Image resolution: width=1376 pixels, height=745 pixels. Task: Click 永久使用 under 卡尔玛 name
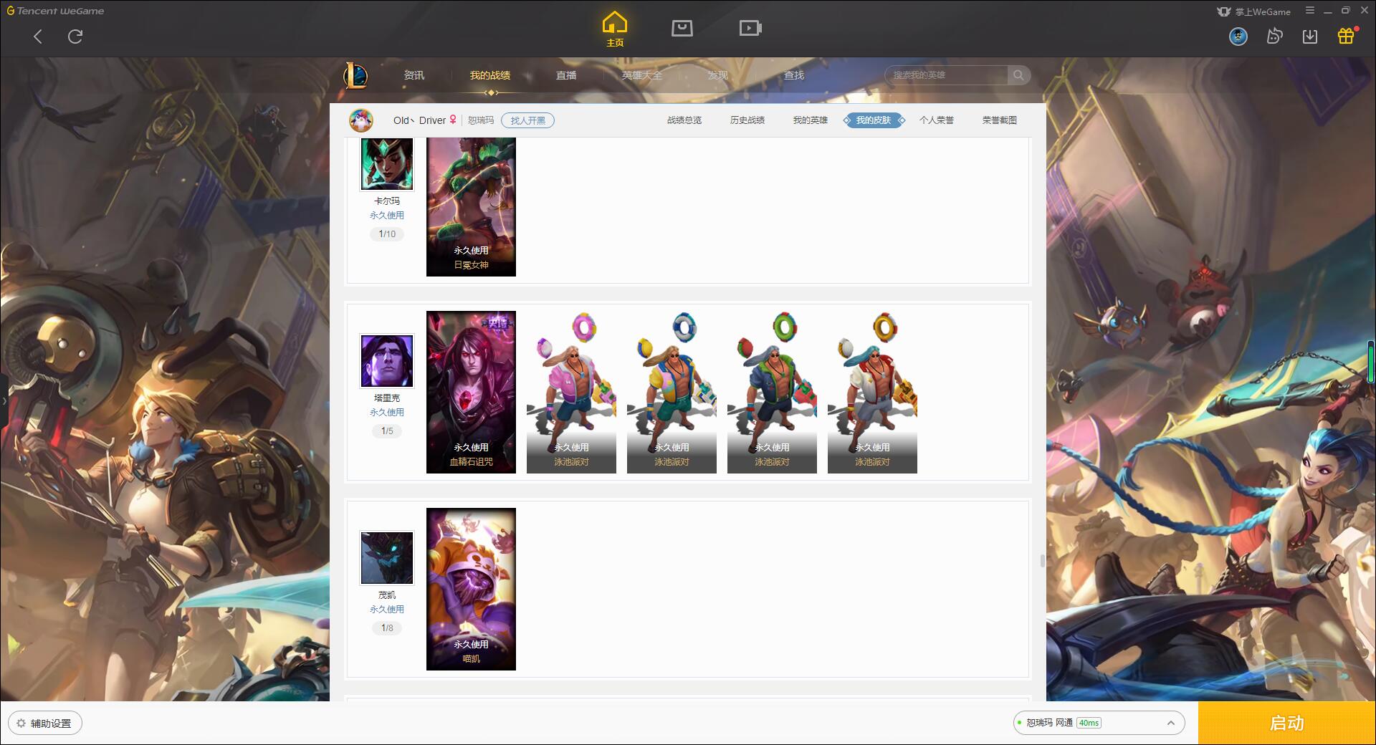click(387, 216)
